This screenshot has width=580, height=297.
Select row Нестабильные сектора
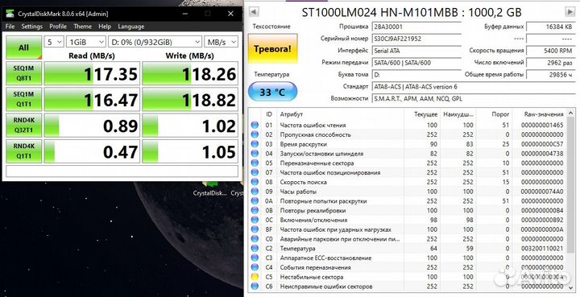pos(407,277)
